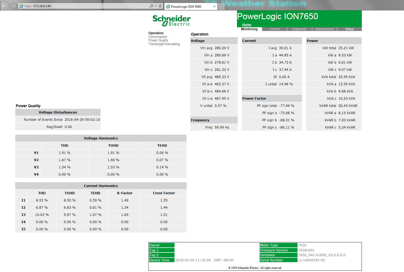This screenshot has width=404, height=272.
Task: Select I2 K-Factor value 1.34
Action: [125, 208]
